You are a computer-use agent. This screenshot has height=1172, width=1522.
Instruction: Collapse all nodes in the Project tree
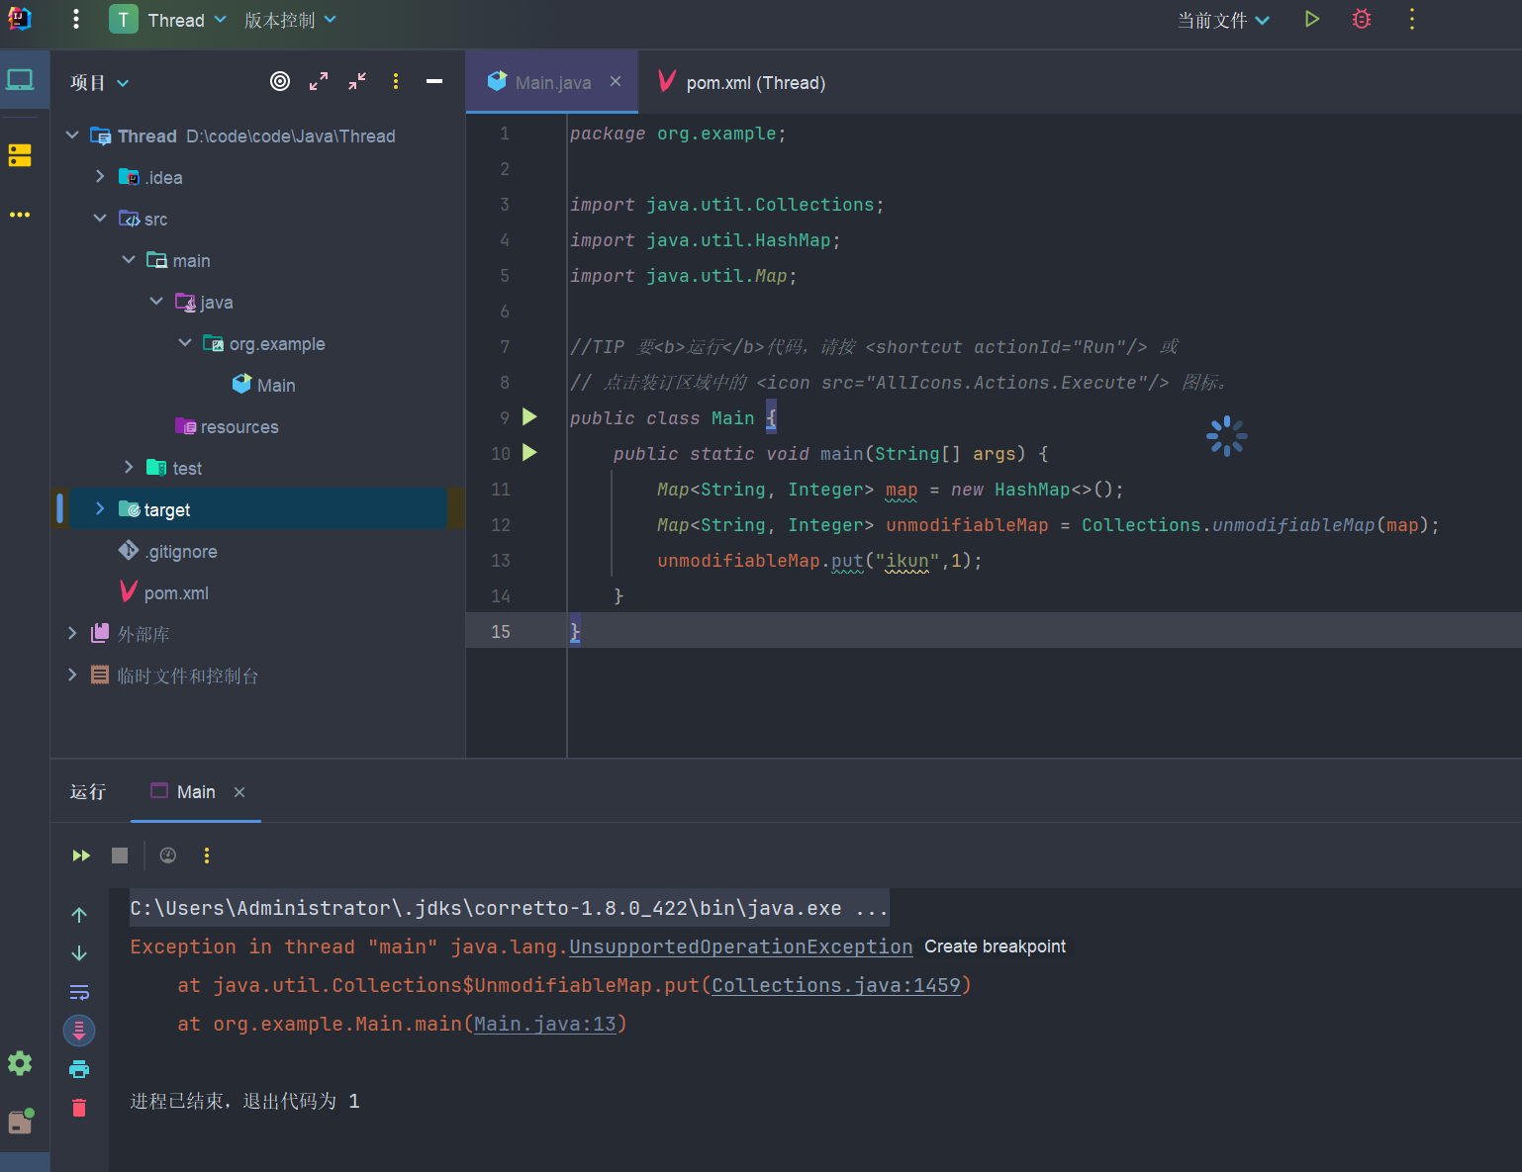357,81
